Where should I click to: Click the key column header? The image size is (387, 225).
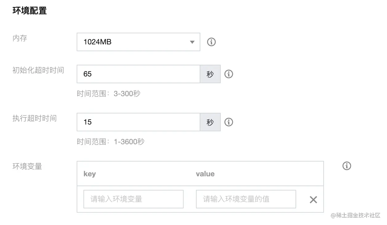[x=90, y=174]
